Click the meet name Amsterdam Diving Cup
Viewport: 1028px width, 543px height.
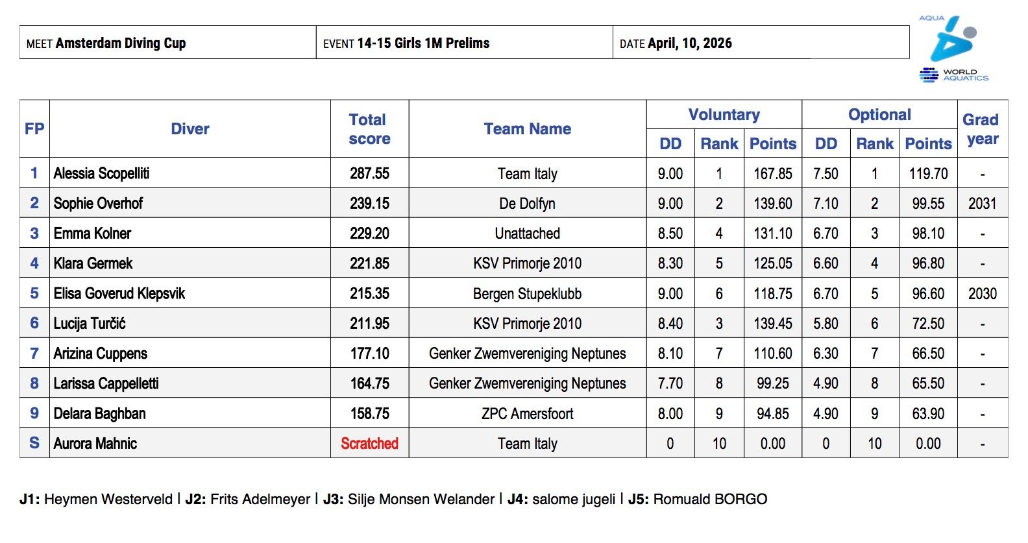tap(121, 43)
